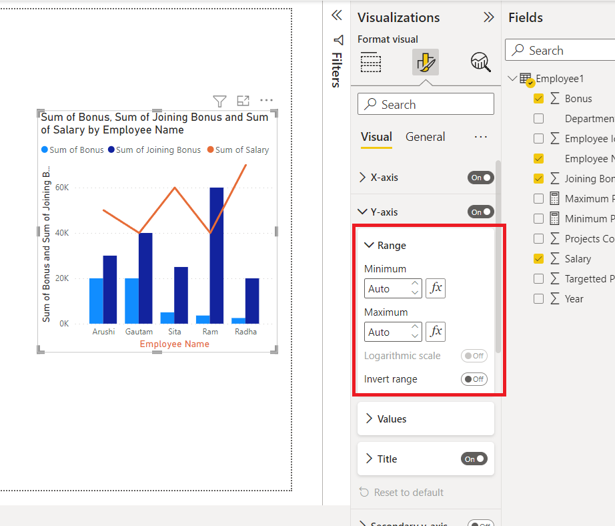Open more options beside the General tab
615x526 pixels.
tap(480, 137)
